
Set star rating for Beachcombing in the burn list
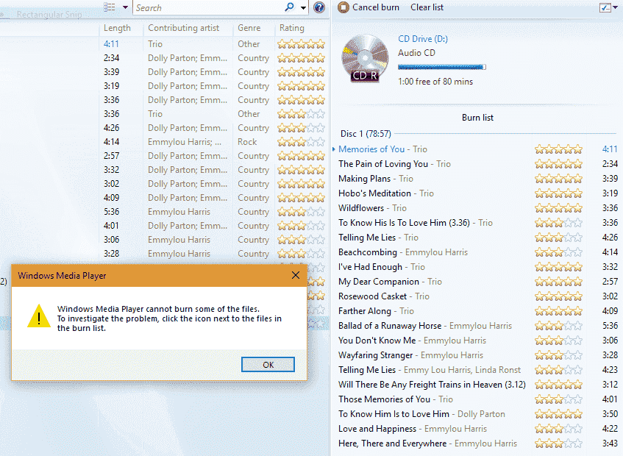point(558,252)
